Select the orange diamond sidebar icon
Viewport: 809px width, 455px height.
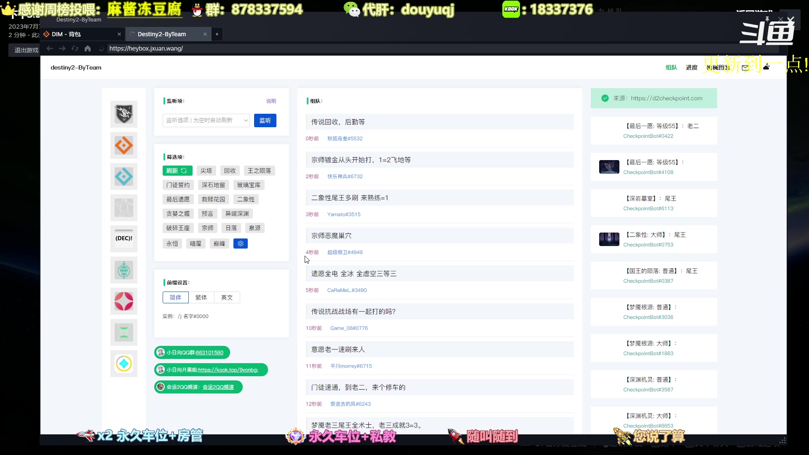124,145
